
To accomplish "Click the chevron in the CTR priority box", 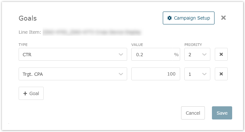I will click(x=204, y=55).
